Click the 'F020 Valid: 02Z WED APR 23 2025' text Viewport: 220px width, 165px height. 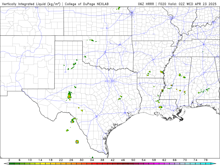click(x=188, y=4)
